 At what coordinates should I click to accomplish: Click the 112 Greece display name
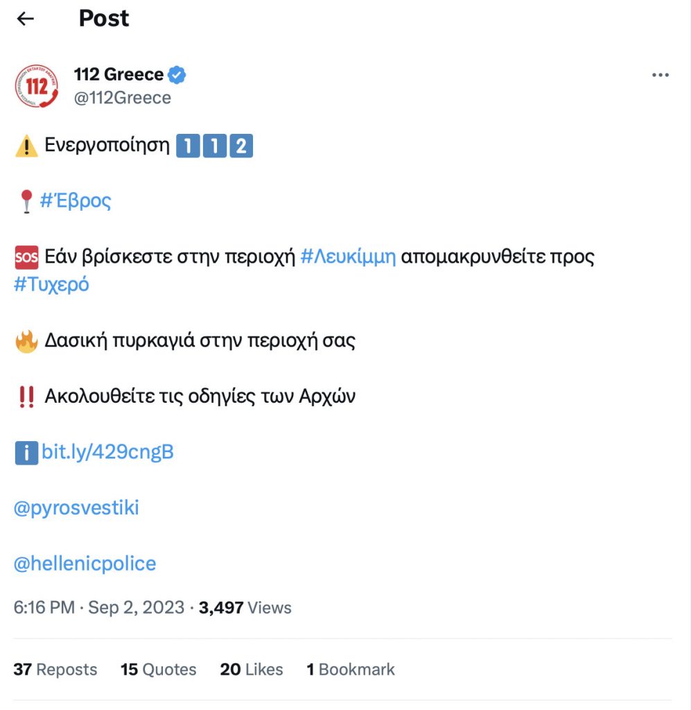coord(119,75)
